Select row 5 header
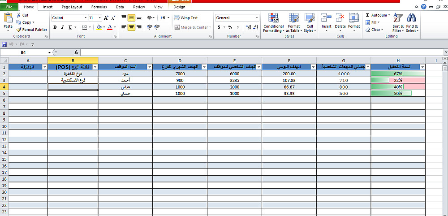The height and width of the screenshot is (216, 448). coord(4,93)
